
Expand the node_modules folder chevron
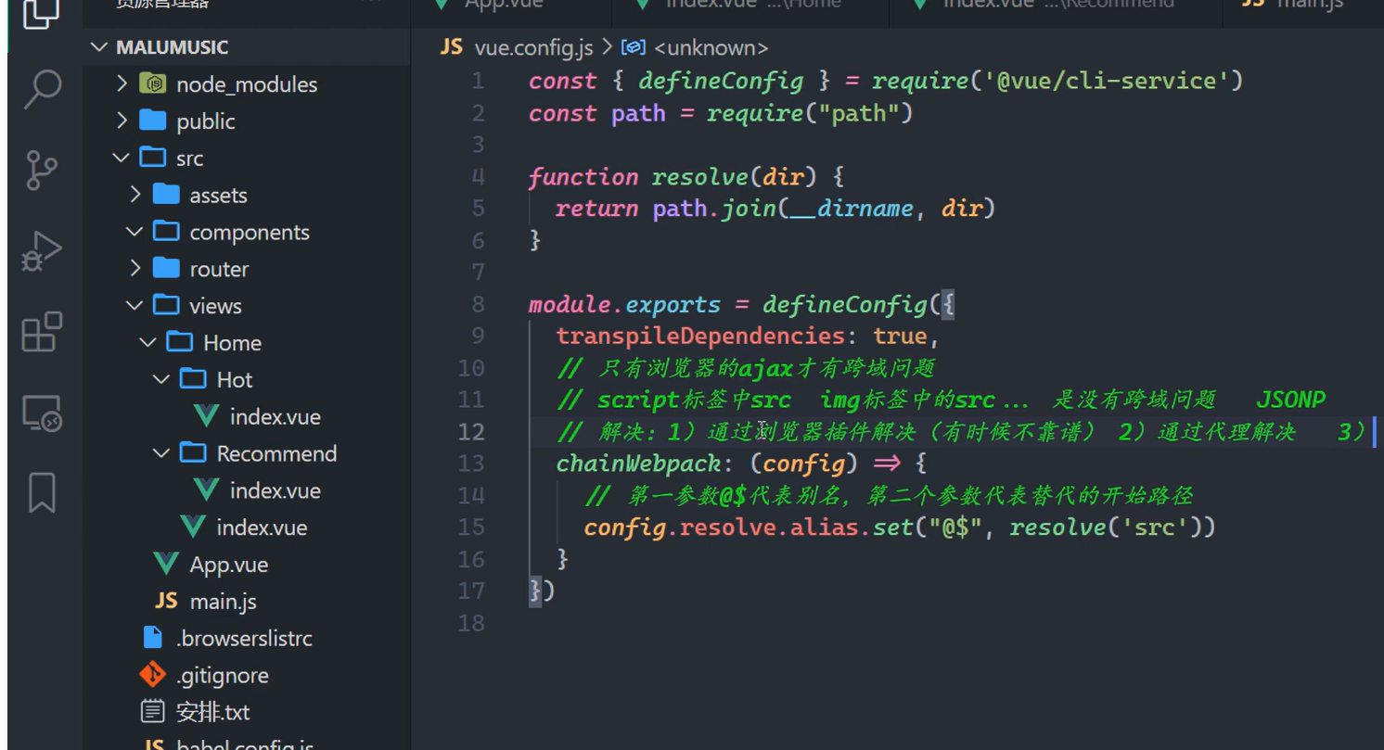tap(122, 83)
